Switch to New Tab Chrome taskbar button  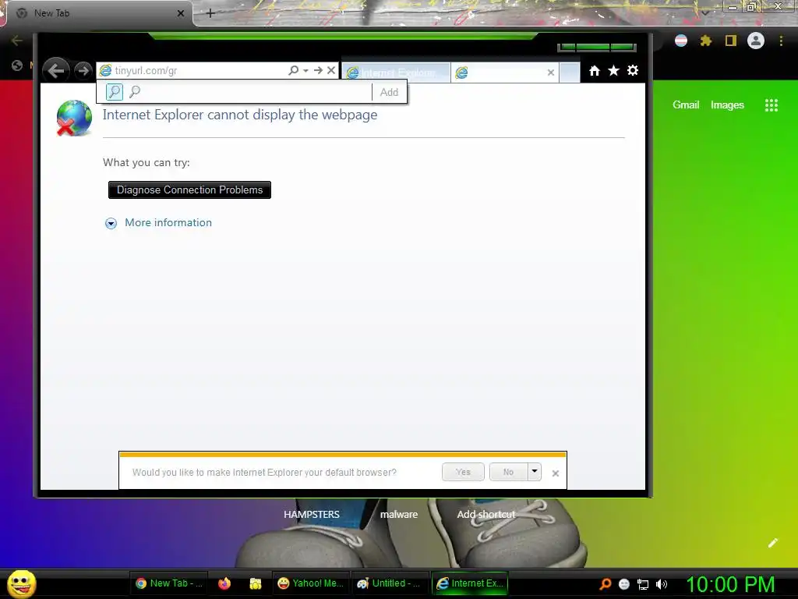pos(168,583)
